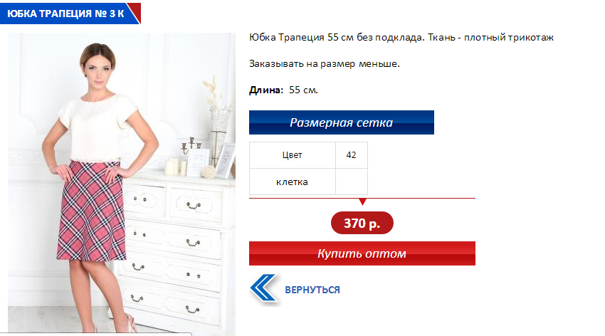The image size is (605, 336).
Task: Click the red Купить оптом button
Action: pyautogui.click(x=362, y=253)
